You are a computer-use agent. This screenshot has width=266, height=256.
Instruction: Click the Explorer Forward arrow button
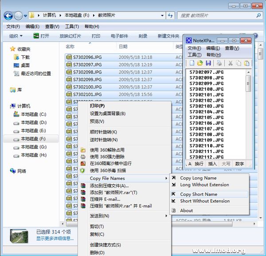coord(18,16)
